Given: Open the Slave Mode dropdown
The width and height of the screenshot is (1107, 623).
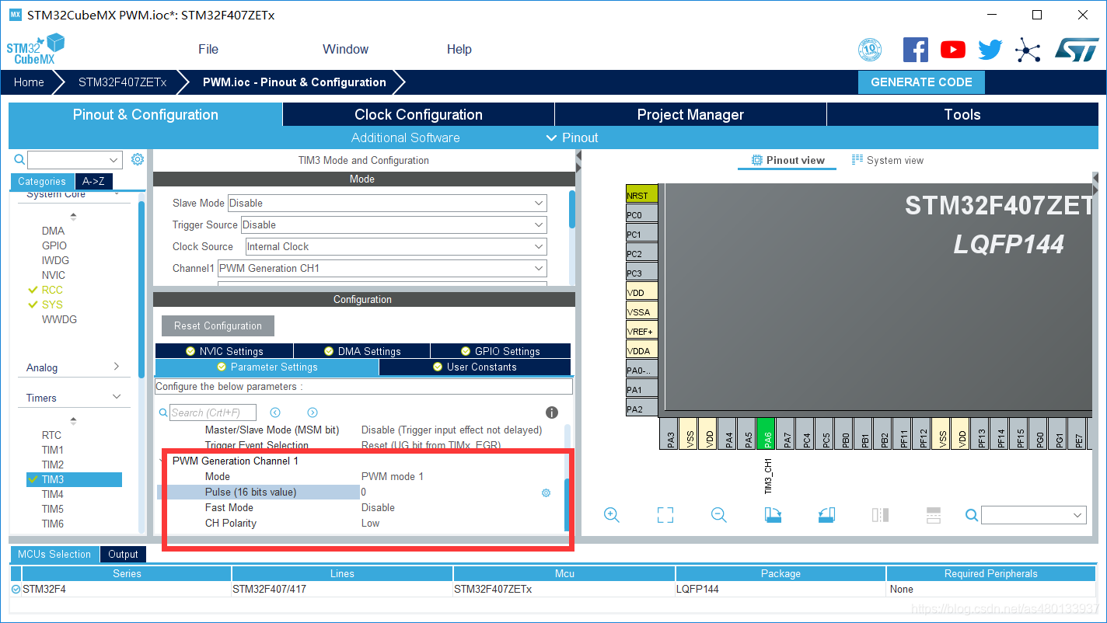Looking at the screenshot, I should (386, 203).
